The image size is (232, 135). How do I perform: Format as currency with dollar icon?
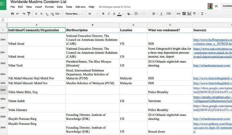click(x=36, y=14)
